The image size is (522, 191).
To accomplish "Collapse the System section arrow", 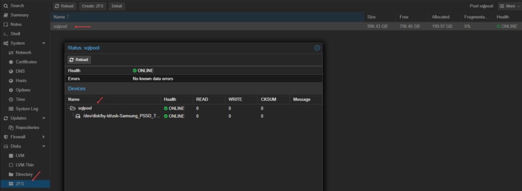I will (x=44, y=43).
